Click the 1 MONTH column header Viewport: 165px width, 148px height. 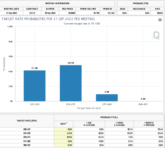click(x=149, y=124)
